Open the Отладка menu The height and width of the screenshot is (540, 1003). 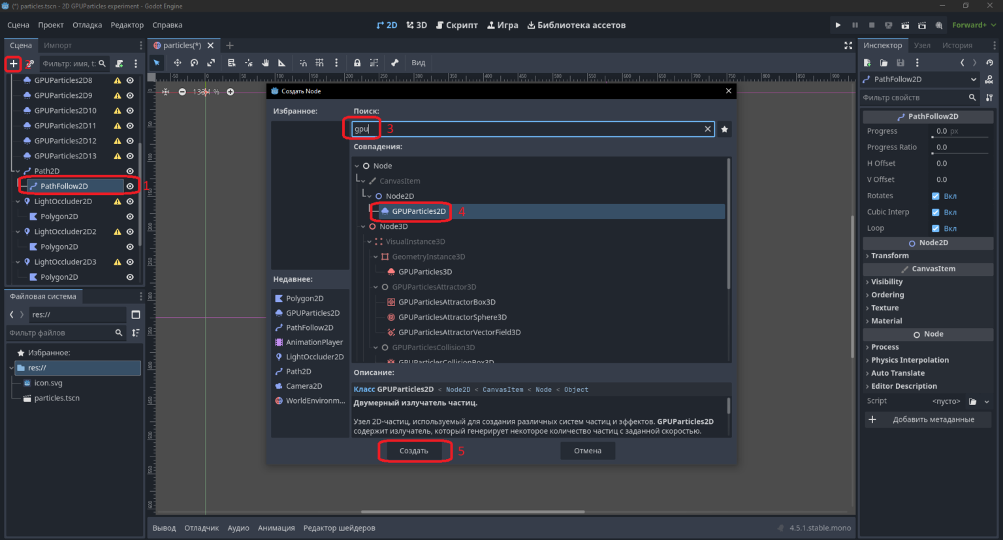click(87, 25)
